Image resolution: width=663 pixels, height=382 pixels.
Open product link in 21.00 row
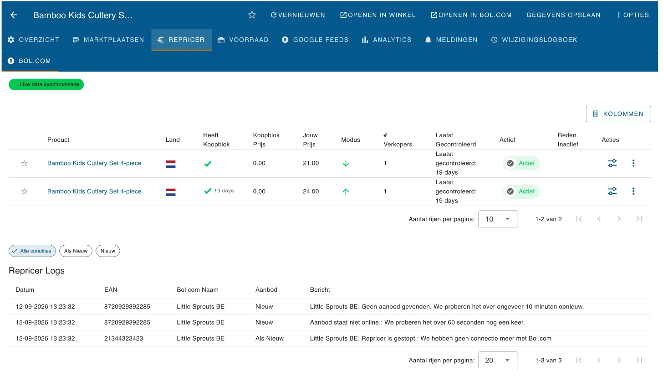[94, 163]
